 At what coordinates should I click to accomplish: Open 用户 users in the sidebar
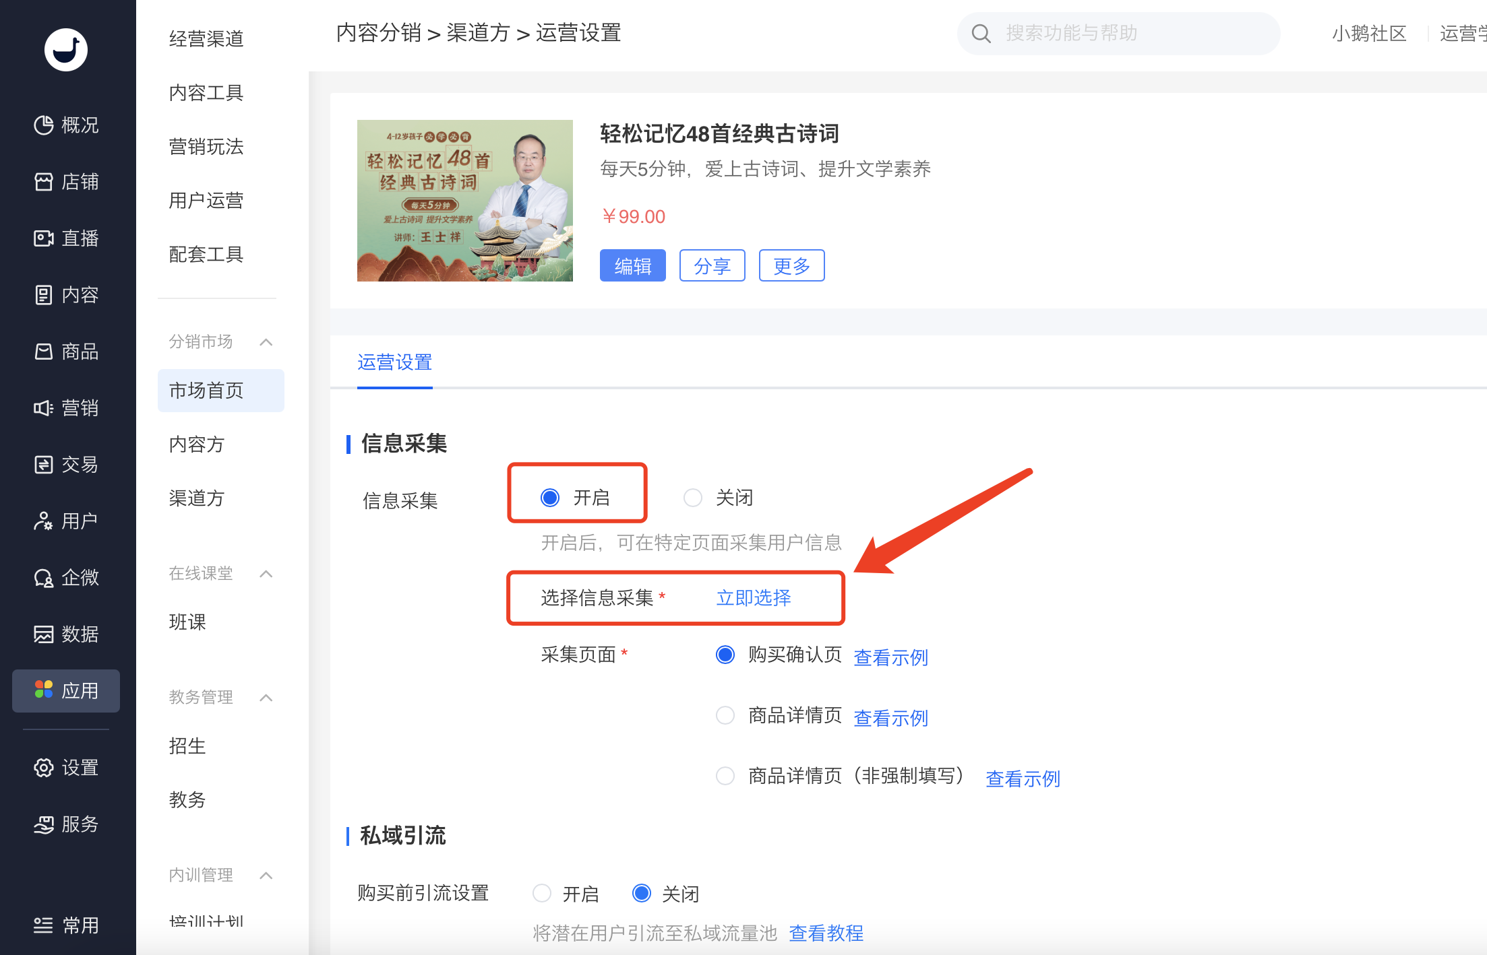pyautogui.click(x=66, y=521)
